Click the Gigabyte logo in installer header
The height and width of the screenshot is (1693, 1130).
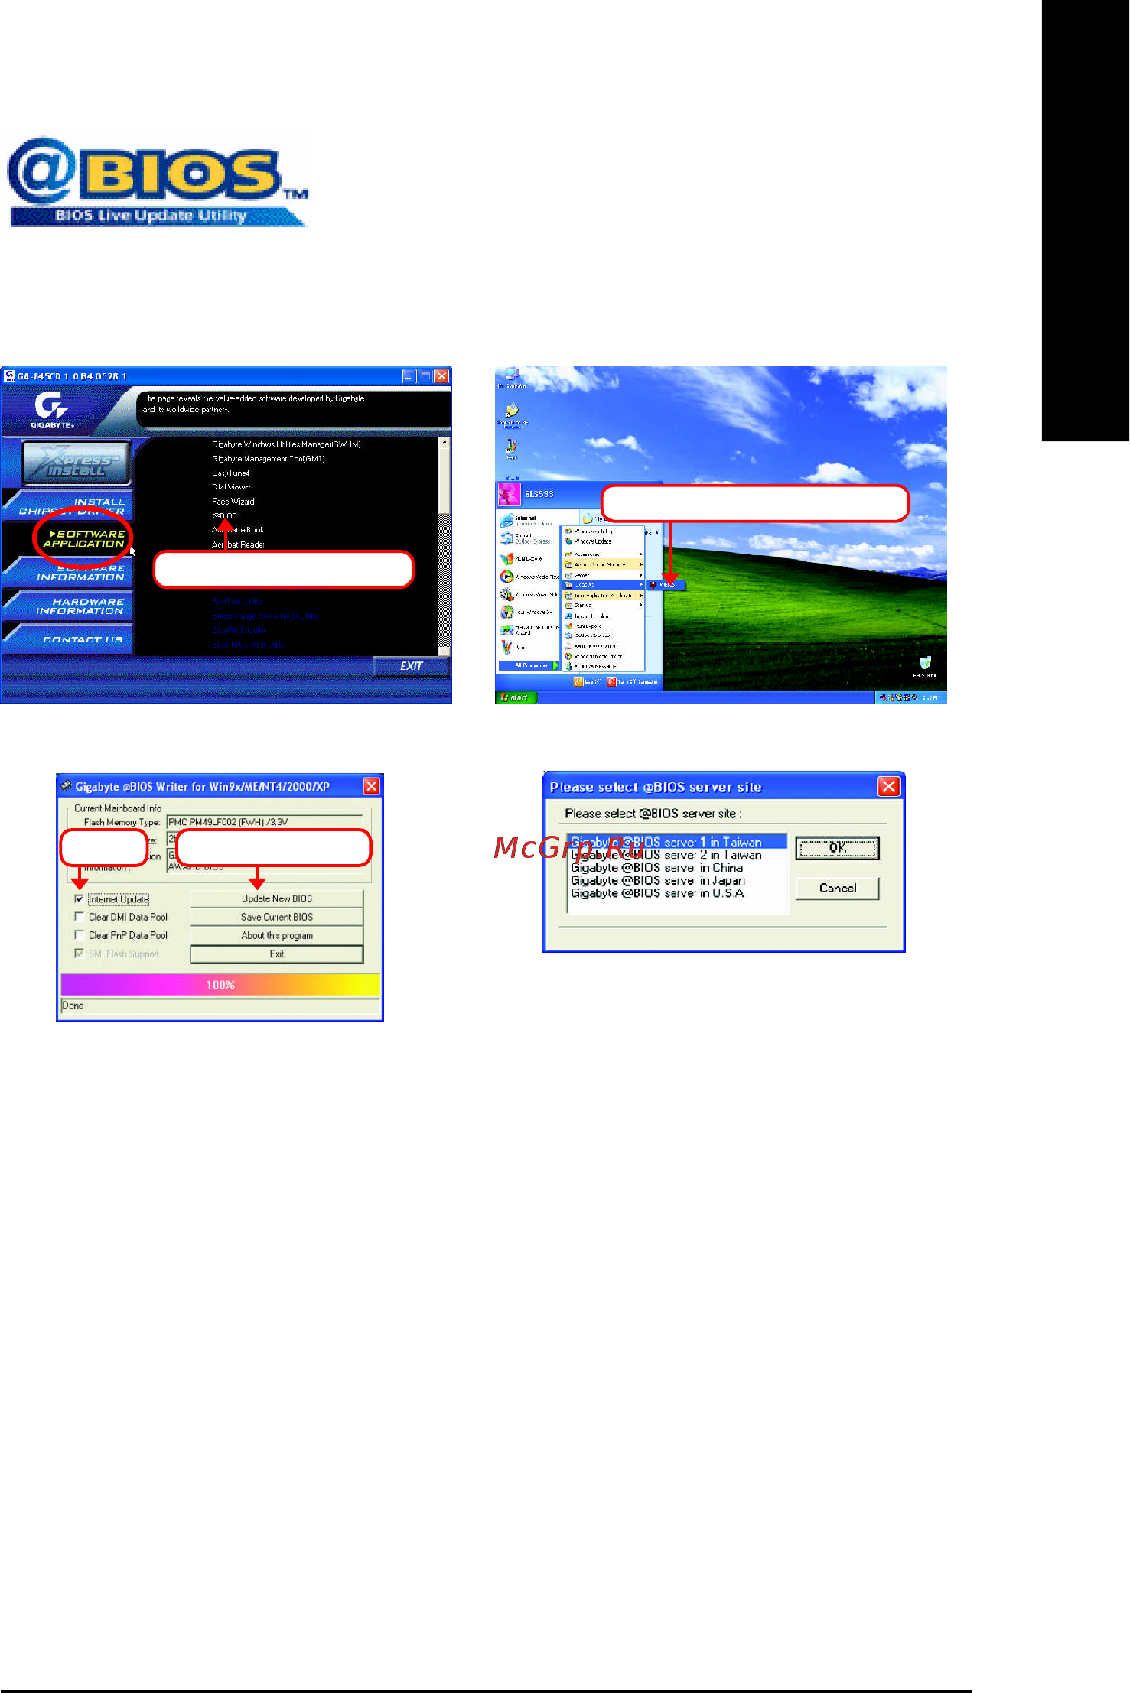(52, 410)
